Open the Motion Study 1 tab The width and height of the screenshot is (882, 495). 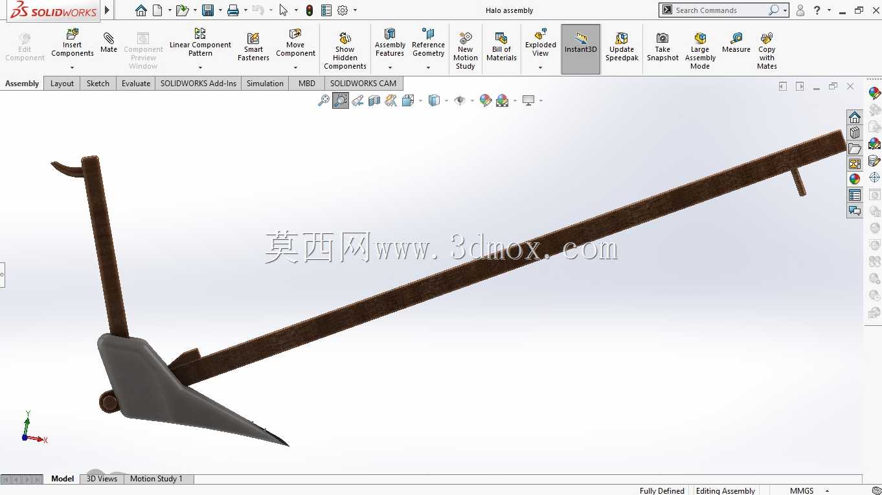coord(156,479)
